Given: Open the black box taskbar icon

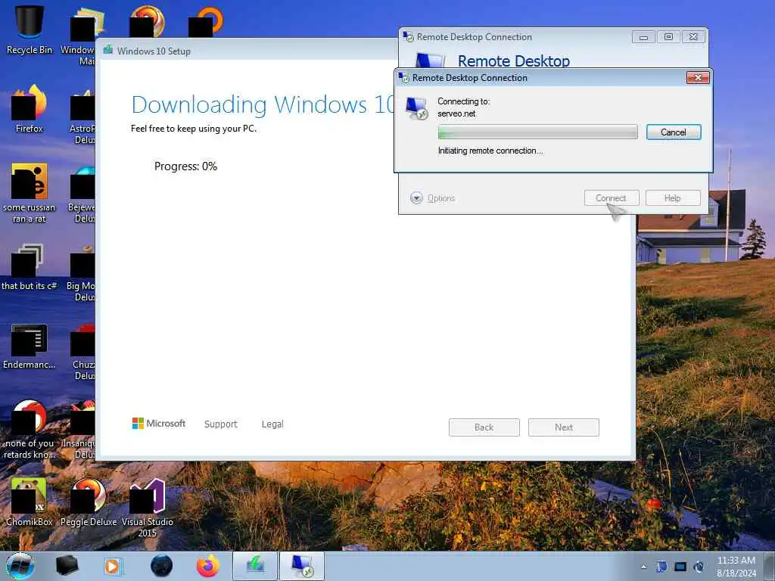Looking at the screenshot, I should (67, 566).
